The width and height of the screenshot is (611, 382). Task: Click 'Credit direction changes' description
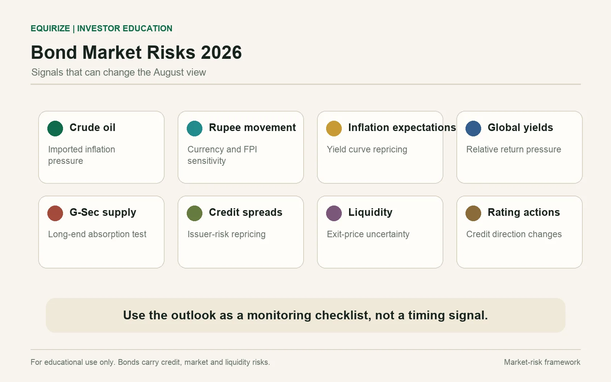514,234
